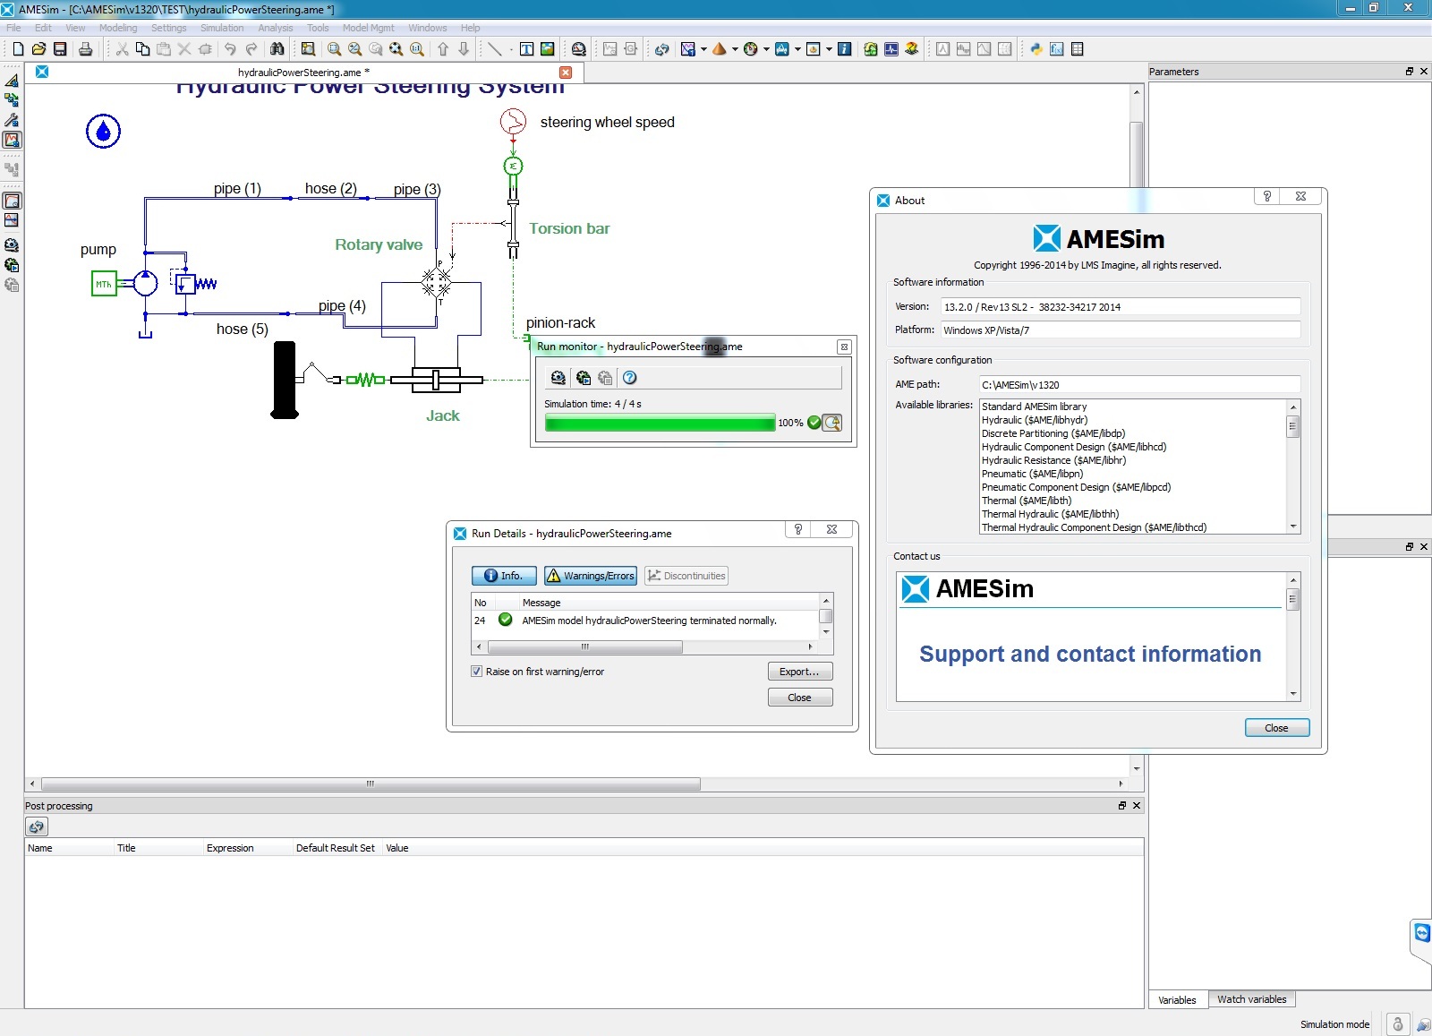Print using the printer toolbar icon
The height and width of the screenshot is (1036, 1432).
85,49
